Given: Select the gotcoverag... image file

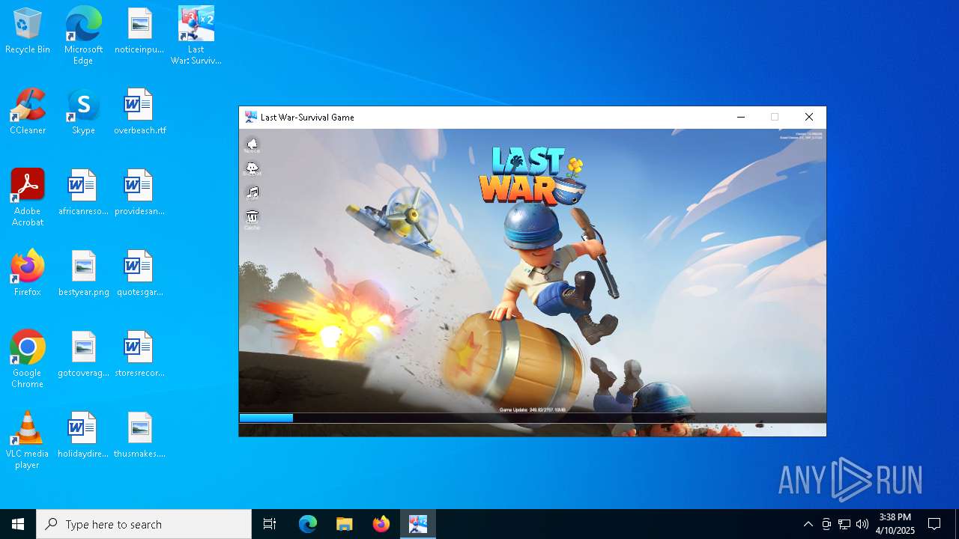Looking at the screenshot, I should point(83,354).
